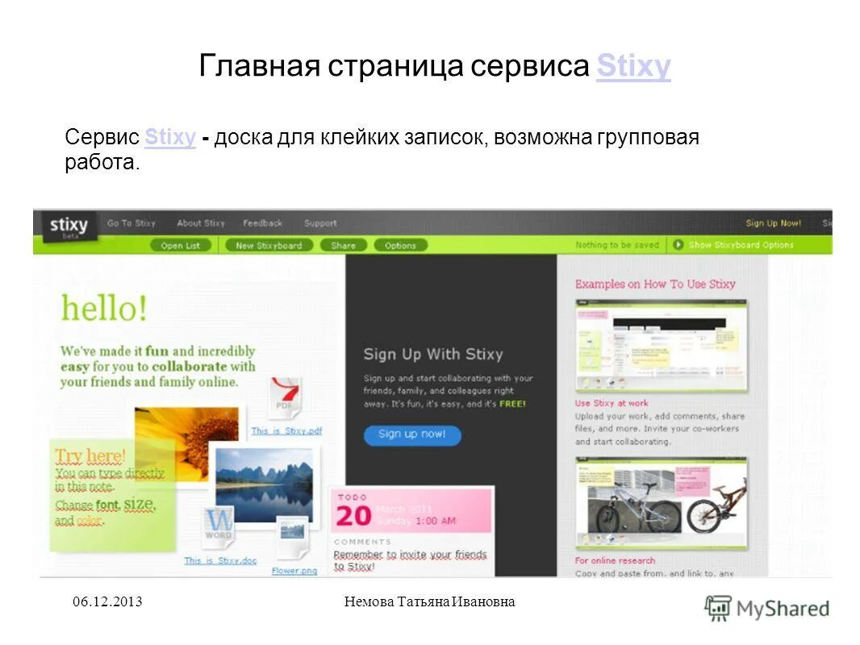Click the Nothing to be saved status
Viewport: 860px width, 645px height.
(617, 245)
